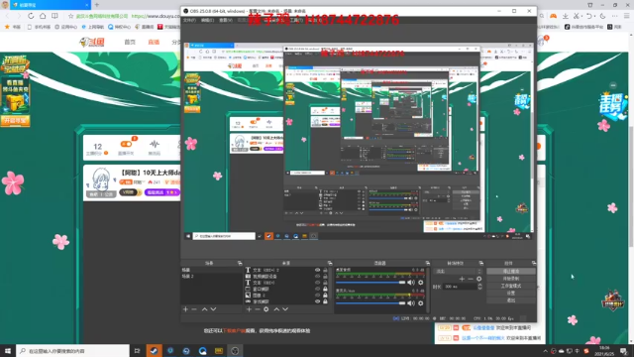The image size is (634, 357).
Task: Click the 开启寻宝 banner button
Action: 15,121
